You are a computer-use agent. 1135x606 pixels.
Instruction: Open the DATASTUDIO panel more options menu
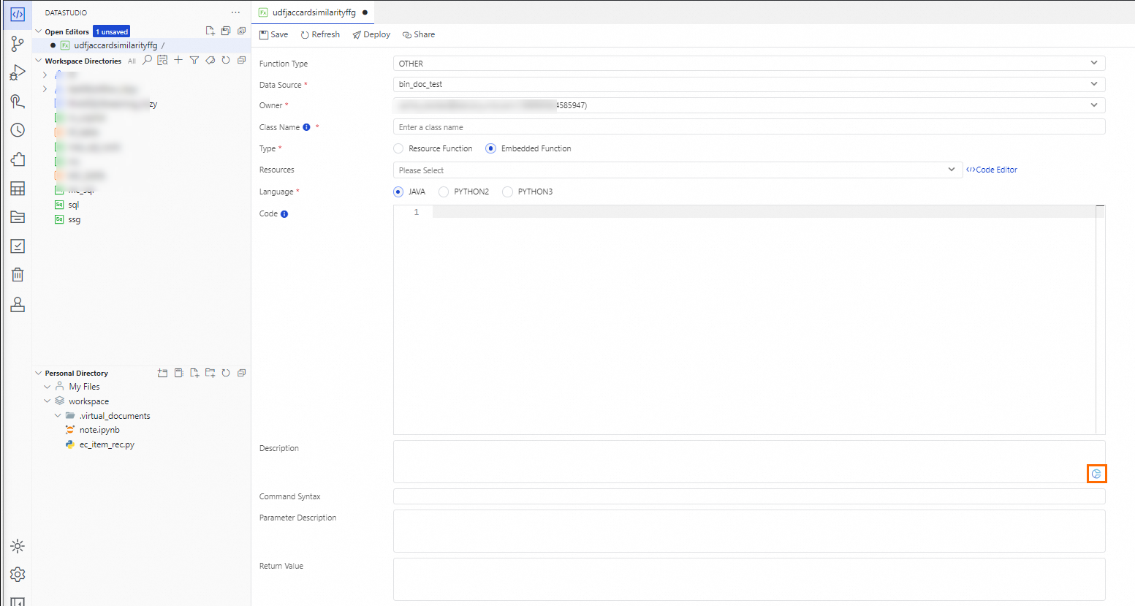(x=235, y=12)
